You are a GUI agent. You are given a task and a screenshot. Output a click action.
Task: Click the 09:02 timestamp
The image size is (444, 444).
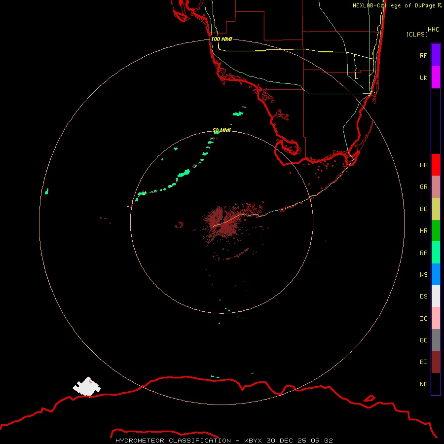(x=322, y=441)
